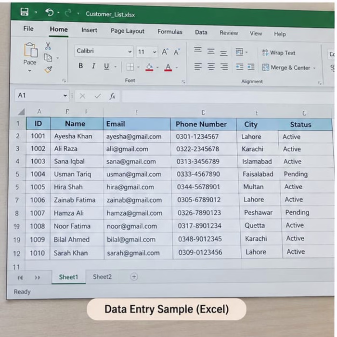
Task: Open the font size 11 dropdown
Action: 155,52
